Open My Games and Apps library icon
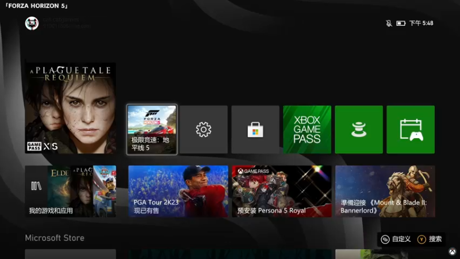460x259 pixels. [36, 186]
